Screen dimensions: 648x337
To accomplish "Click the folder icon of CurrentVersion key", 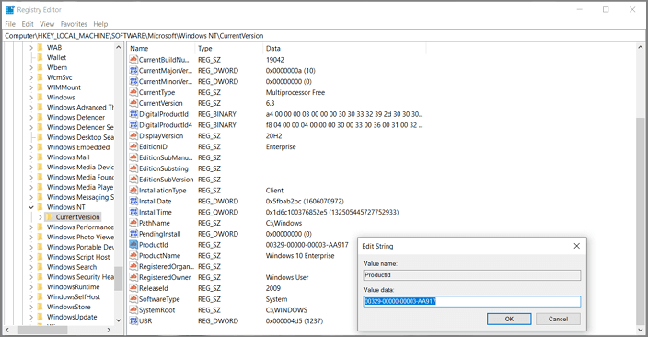I will pyautogui.click(x=49, y=217).
